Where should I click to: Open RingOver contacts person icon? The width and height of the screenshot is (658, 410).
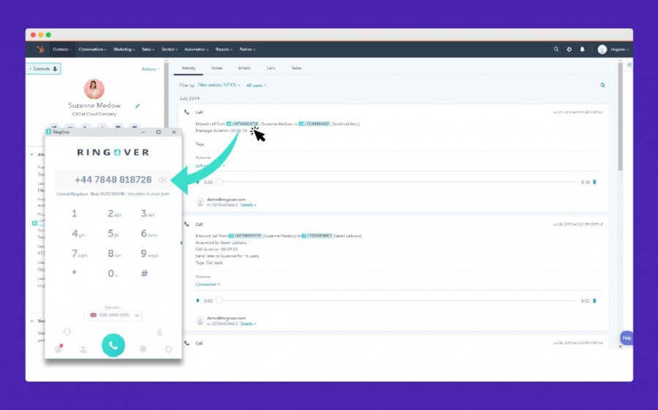point(83,349)
